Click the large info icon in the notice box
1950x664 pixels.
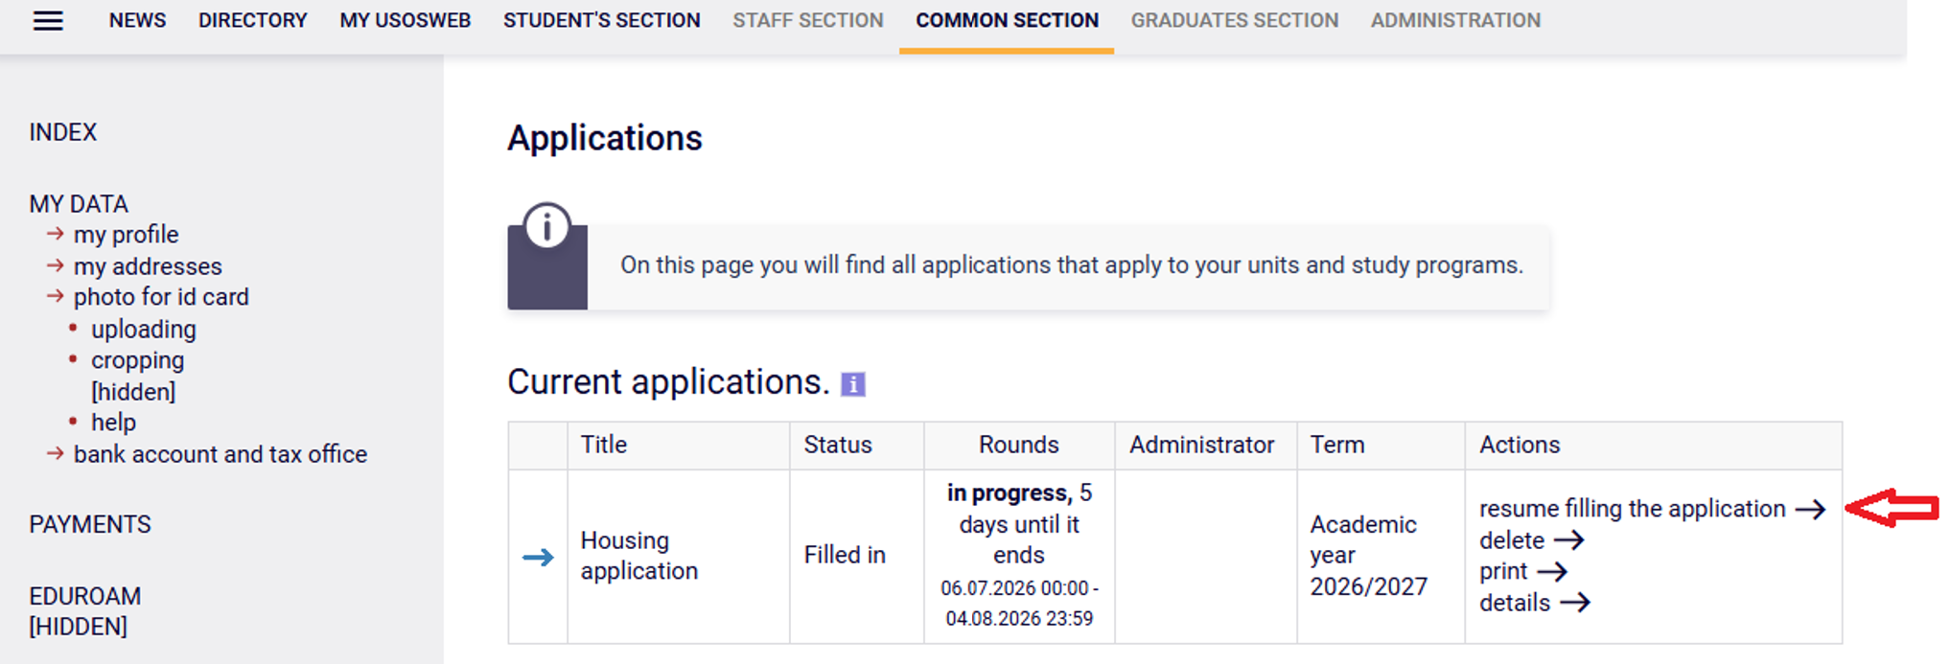pyautogui.click(x=546, y=227)
